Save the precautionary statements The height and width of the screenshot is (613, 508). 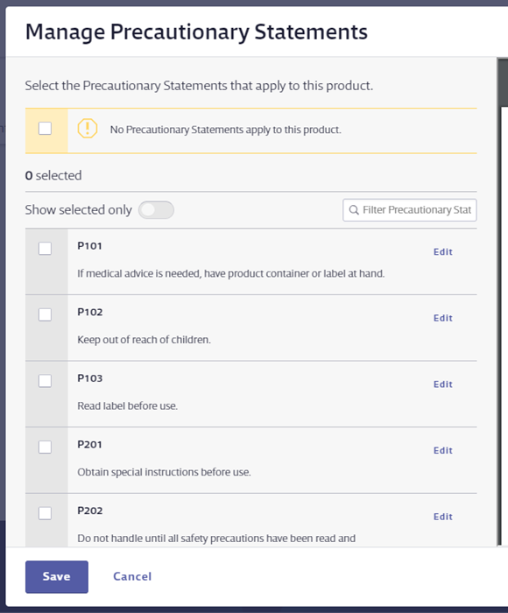pyautogui.click(x=57, y=576)
